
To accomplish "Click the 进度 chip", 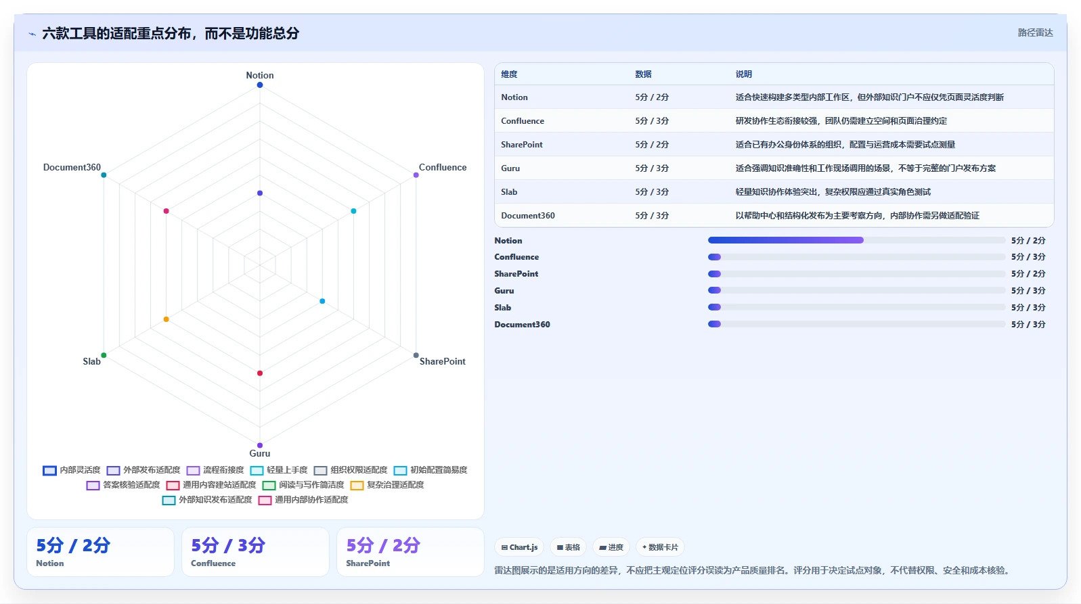I will 611,547.
